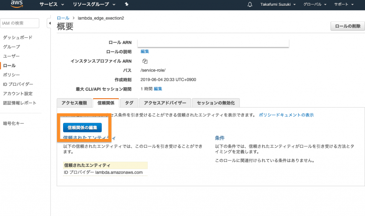
Task: Expand the リソースグループ dropdown menu
Action: [x=94, y=4]
